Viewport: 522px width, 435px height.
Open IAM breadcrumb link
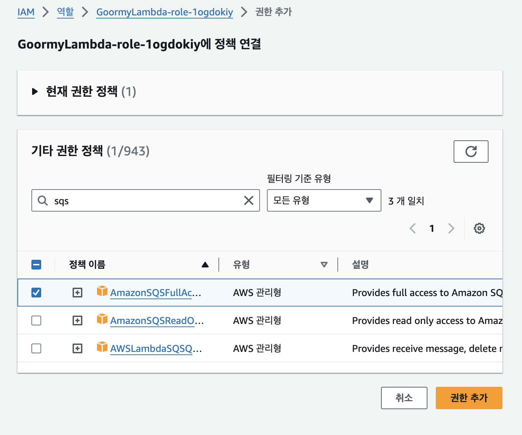tap(26, 12)
